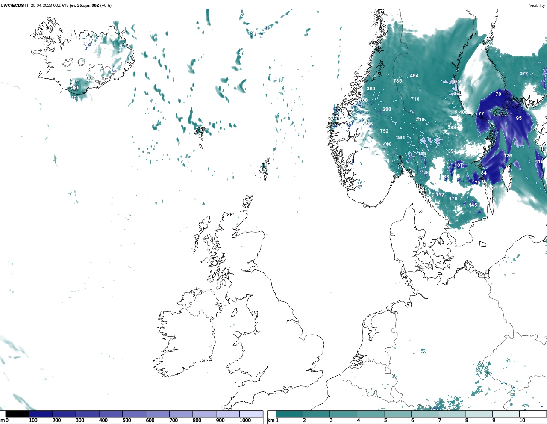Click the 'UWC/ECDS' header label
547x424 pixels.
point(12,6)
